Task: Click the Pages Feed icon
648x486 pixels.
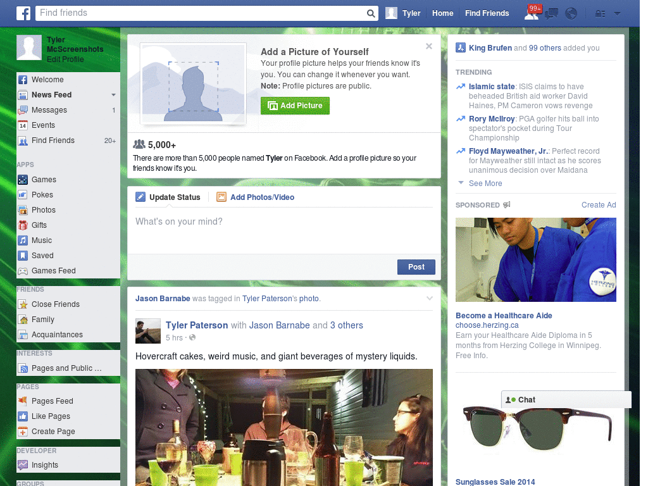Action: (x=23, y=401)
